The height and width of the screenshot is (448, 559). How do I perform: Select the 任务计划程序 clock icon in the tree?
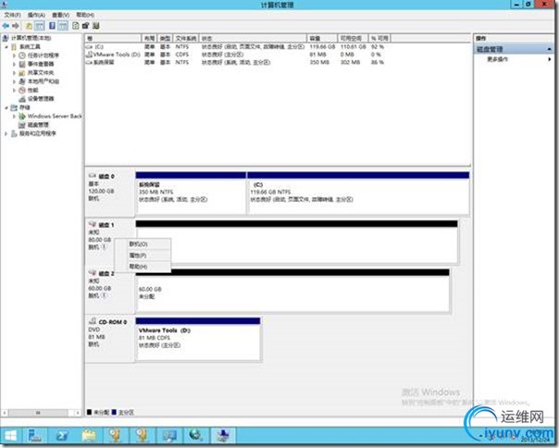point(22,56)
